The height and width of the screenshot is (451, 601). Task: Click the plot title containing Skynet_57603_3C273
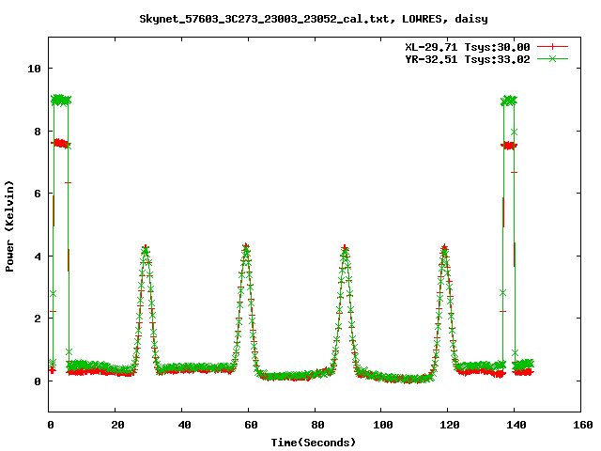pos(313,18)
